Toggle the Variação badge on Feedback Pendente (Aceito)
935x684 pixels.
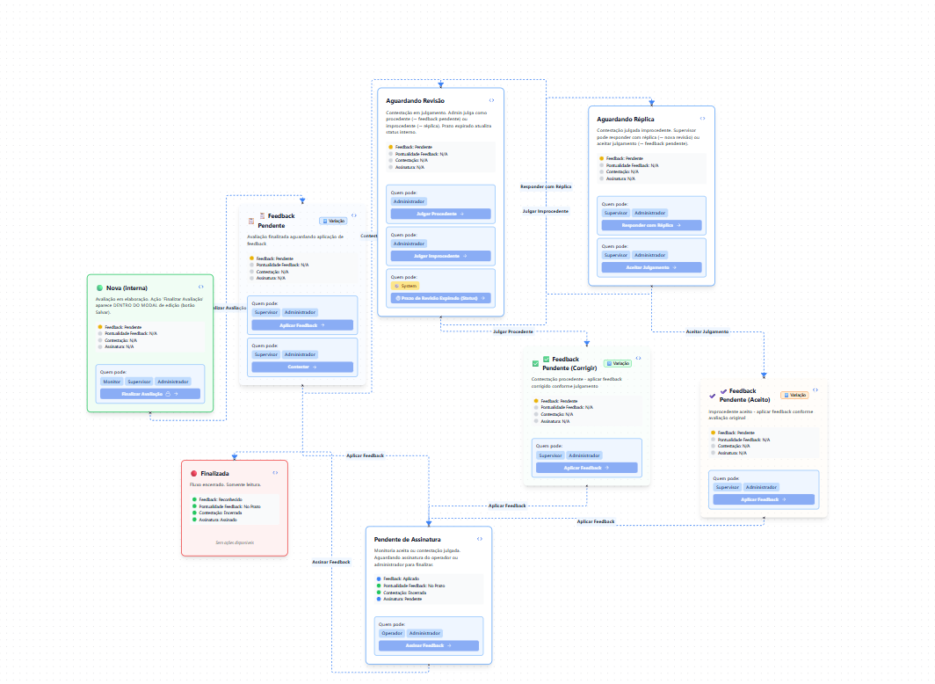tap(795, 395)
